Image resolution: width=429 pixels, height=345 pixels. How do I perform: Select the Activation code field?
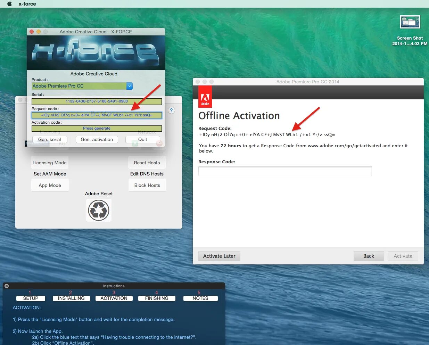97,128
